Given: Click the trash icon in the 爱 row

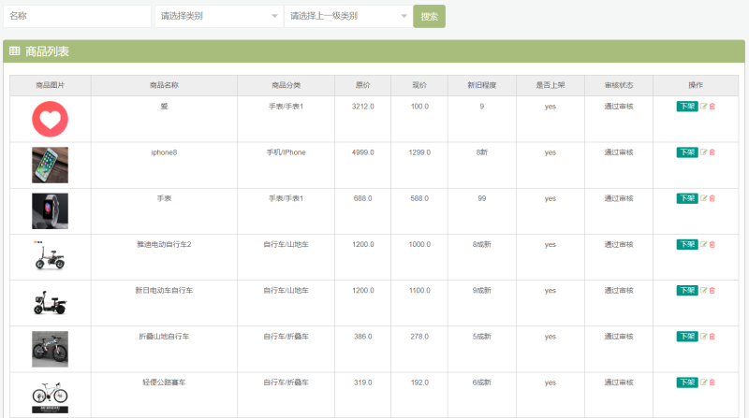Looking at the screenshot, I should [712, 107].
